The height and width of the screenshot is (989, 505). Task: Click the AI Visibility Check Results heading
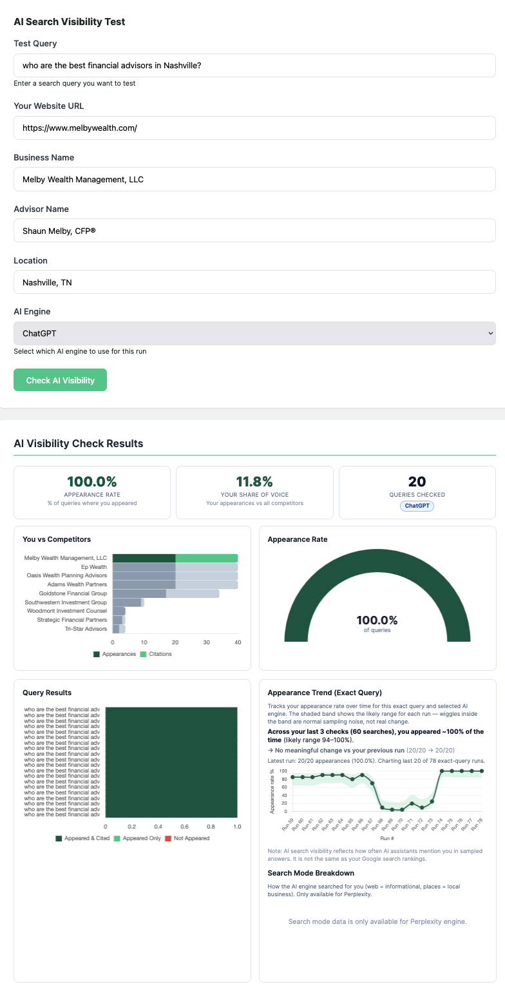coord(79,443)
